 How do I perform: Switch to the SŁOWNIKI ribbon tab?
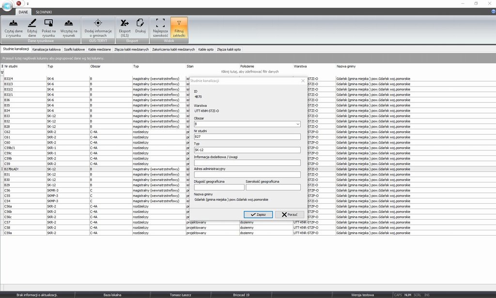pyautogui.click(x=44, y=11)
